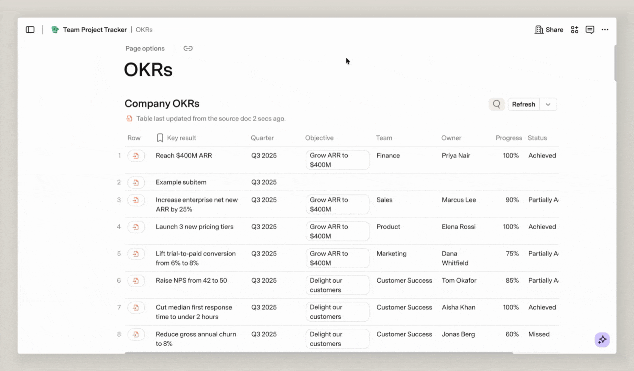
Task: Click the Company OKRs table title
Action: [x=162, y=103]
